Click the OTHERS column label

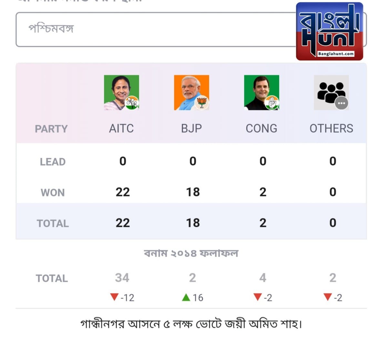coord(332,129)
